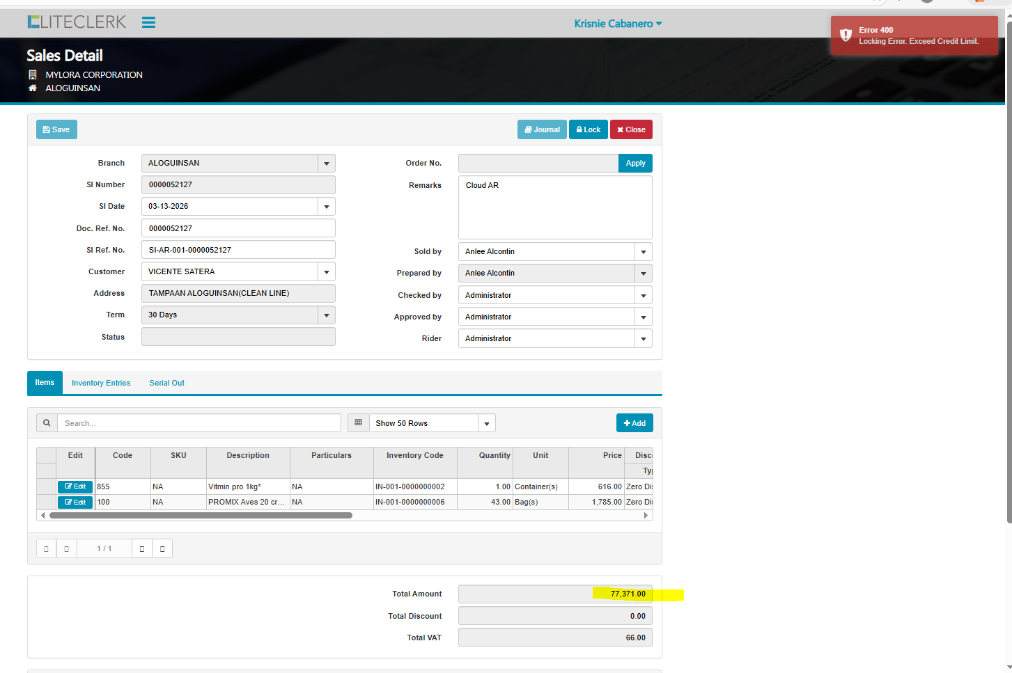The image size is (1012, 673).
Task: Switch to the Inventory Entries tab
Action: pos(101,383)
